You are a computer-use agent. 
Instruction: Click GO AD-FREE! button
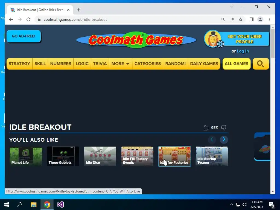(x=24, y=36)
